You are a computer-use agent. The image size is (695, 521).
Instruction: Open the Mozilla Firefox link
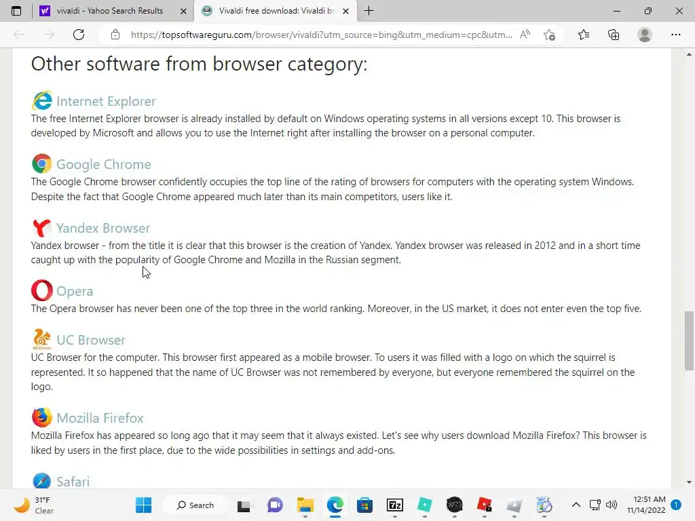100,418
